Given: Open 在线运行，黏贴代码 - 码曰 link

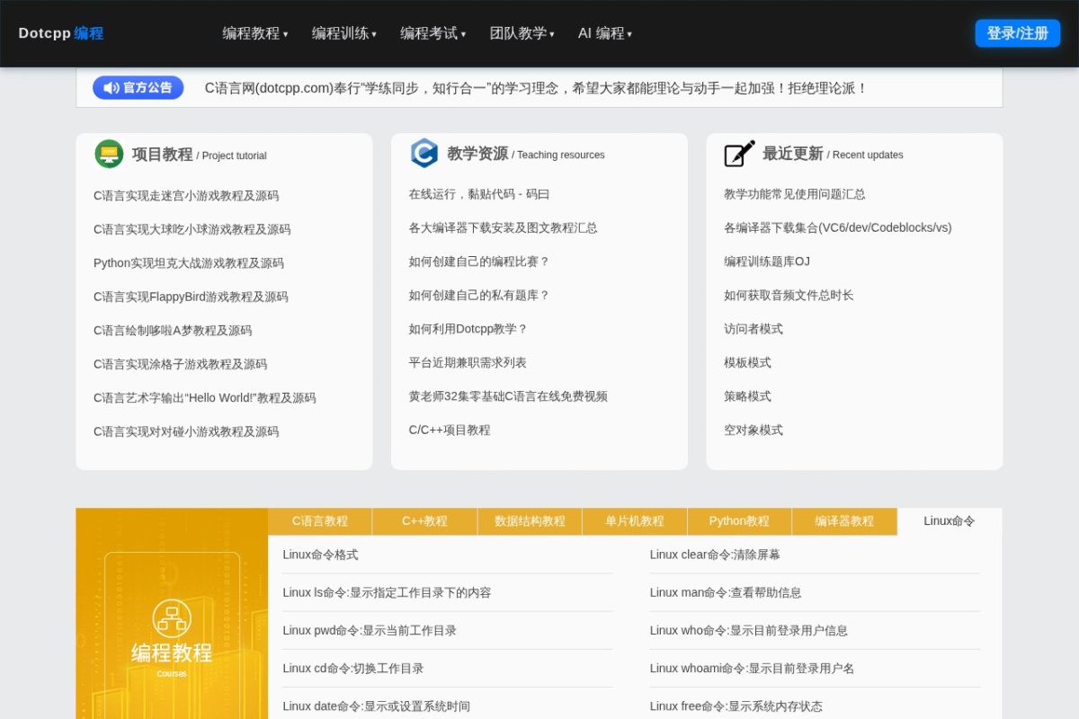Looking at the screenshot, I should click(479, 194).
